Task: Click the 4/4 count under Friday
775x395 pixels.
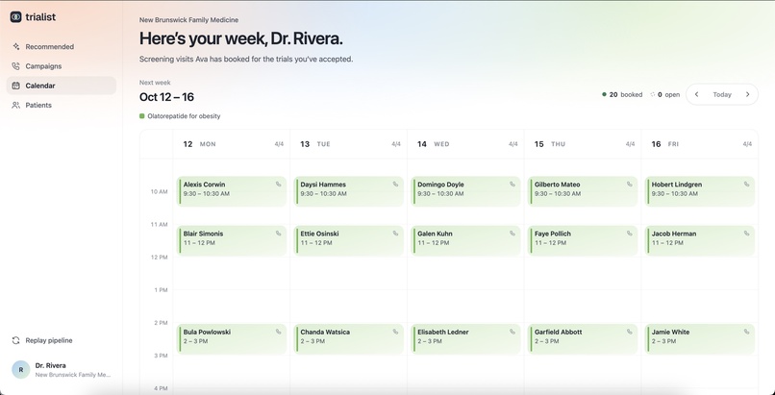Action: tap(747, 144)
